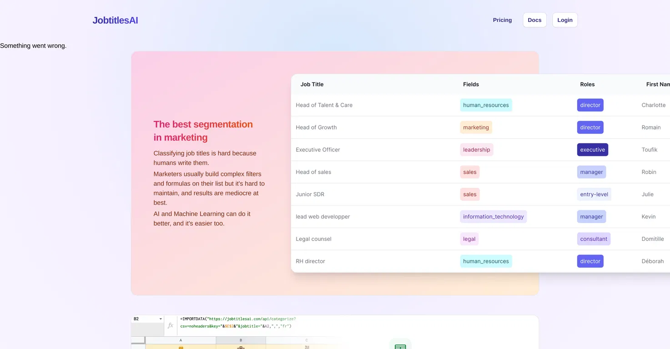This screenshot has width=670, height=349.
Task: Click the Login button
Action: [565, 20]
